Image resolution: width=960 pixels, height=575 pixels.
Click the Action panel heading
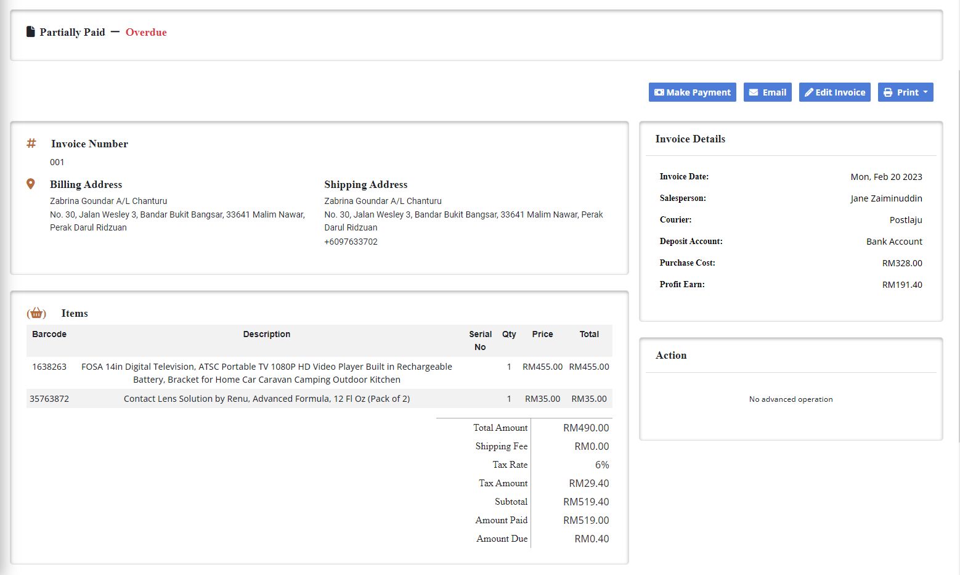[x=671, y=355]
